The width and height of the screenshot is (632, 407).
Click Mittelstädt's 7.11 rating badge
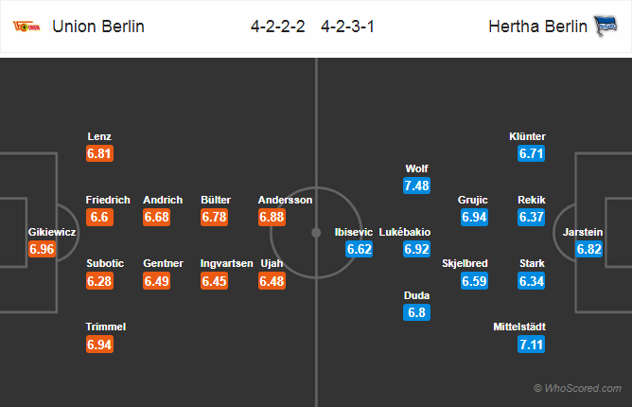[x=531, y=345]
